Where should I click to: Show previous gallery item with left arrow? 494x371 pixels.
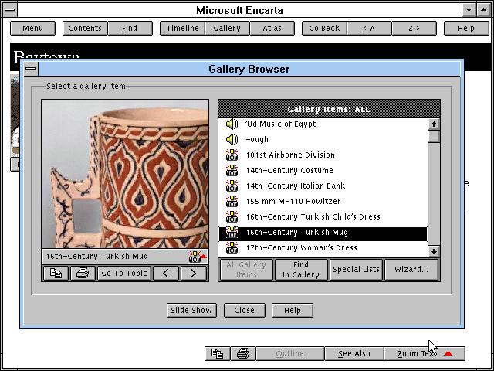[166, 273]
